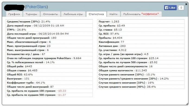
Task: Click the Очки по таблицам лидеров row
Action: click(x=49, y=58)
